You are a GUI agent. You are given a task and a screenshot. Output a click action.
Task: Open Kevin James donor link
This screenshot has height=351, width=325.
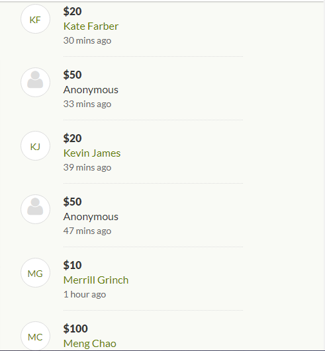[92, 153]
